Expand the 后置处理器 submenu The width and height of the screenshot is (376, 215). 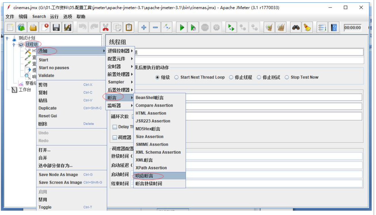(x=120, y=90)
